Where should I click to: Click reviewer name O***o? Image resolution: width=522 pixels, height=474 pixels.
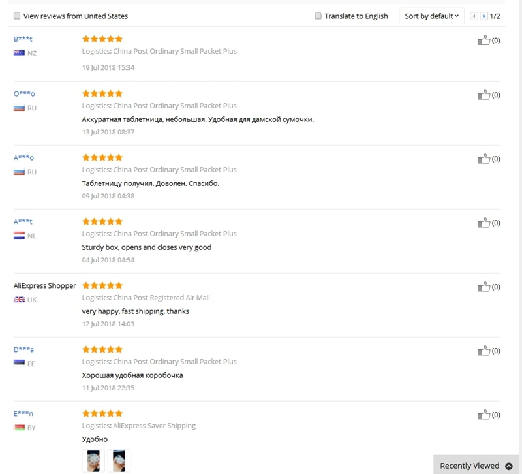24,94
